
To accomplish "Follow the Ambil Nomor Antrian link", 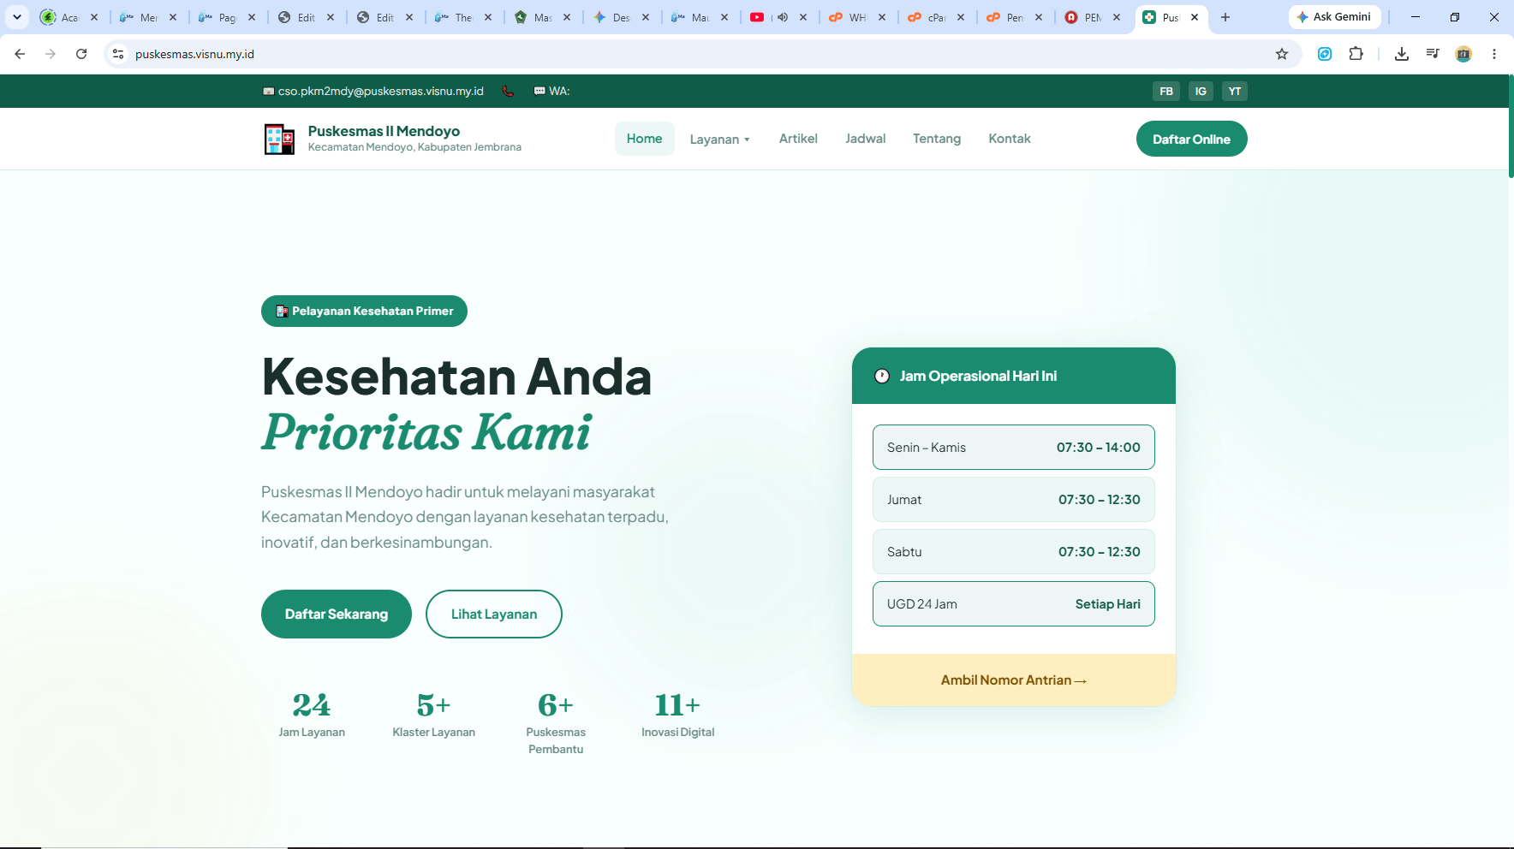I will click(1014, 680).
